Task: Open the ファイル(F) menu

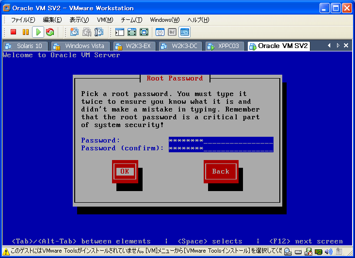Action: (23, 20)
